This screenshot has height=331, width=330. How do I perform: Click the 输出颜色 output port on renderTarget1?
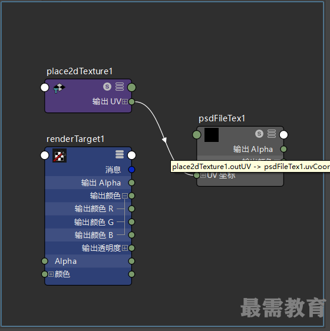(131, 196)
